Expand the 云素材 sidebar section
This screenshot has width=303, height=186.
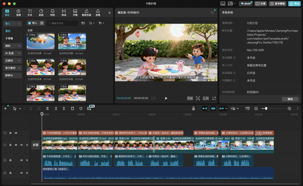click(13, 61)
